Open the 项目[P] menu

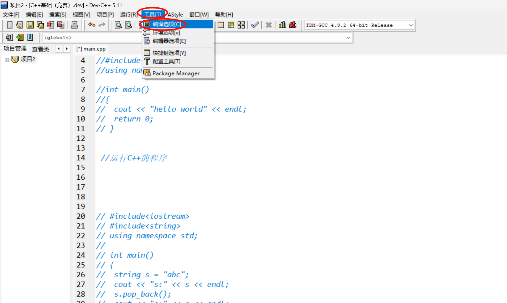(x=105, y=14)
